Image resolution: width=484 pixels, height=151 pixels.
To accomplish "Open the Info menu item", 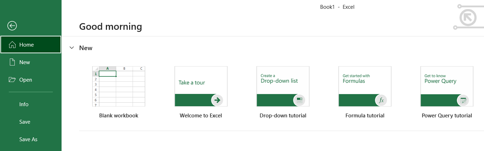I will click(x=24, y=104).
